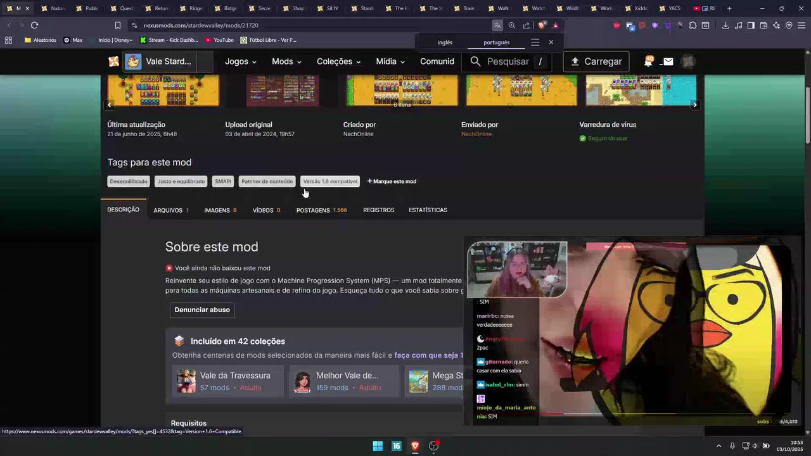This screenshot has width=811, height=456.
Task: Expand the Mídia dropdown menu
Action: (390, 61)
